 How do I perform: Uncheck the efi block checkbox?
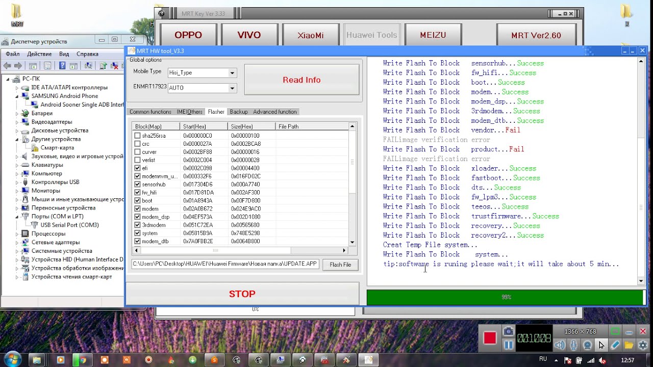click(x=137, y=168)
